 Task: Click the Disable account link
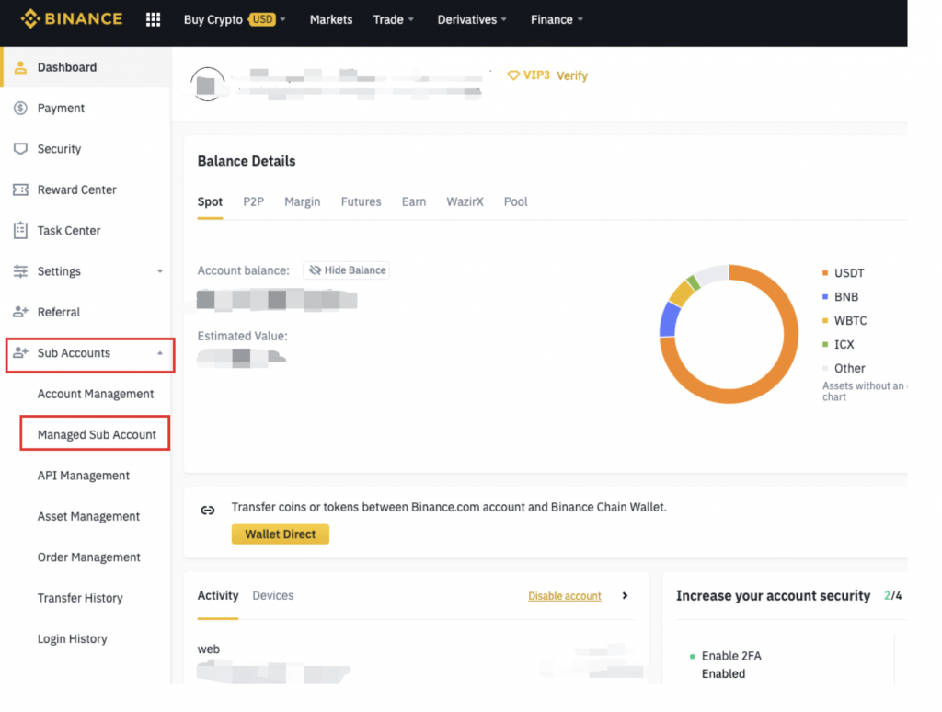pyautogui.click(x=565, y=596)
